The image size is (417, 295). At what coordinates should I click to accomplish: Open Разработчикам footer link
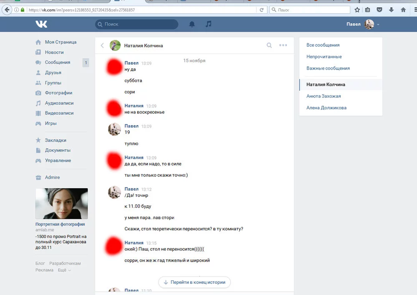pyautogui.click(x=65, y=263)
